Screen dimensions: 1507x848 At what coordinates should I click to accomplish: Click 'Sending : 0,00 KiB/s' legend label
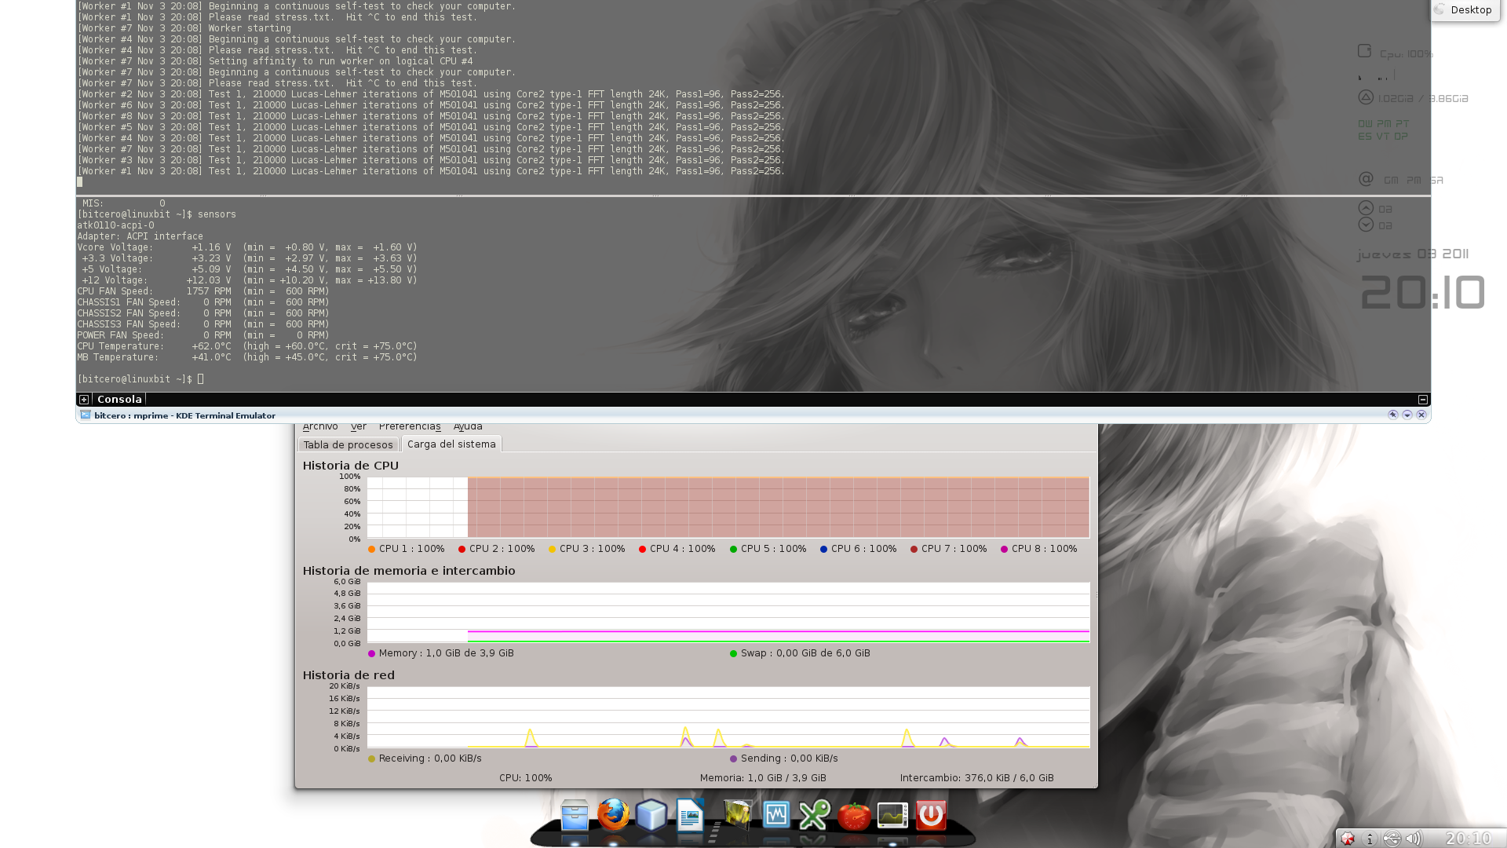click(789, 758)
